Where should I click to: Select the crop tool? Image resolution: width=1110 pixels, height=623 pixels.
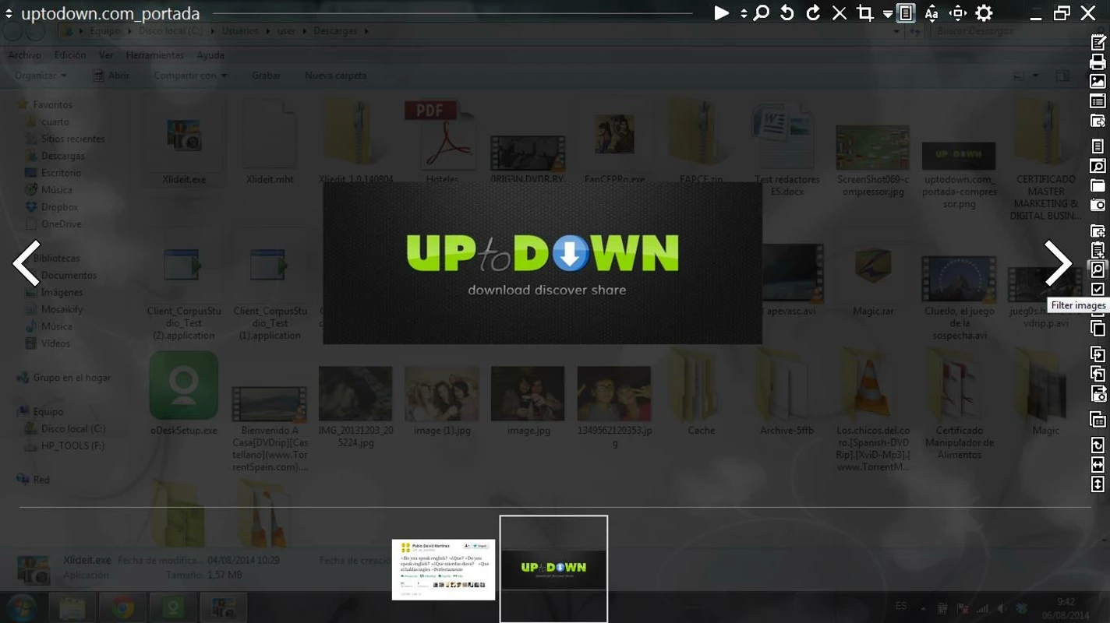tap(865, 13)
